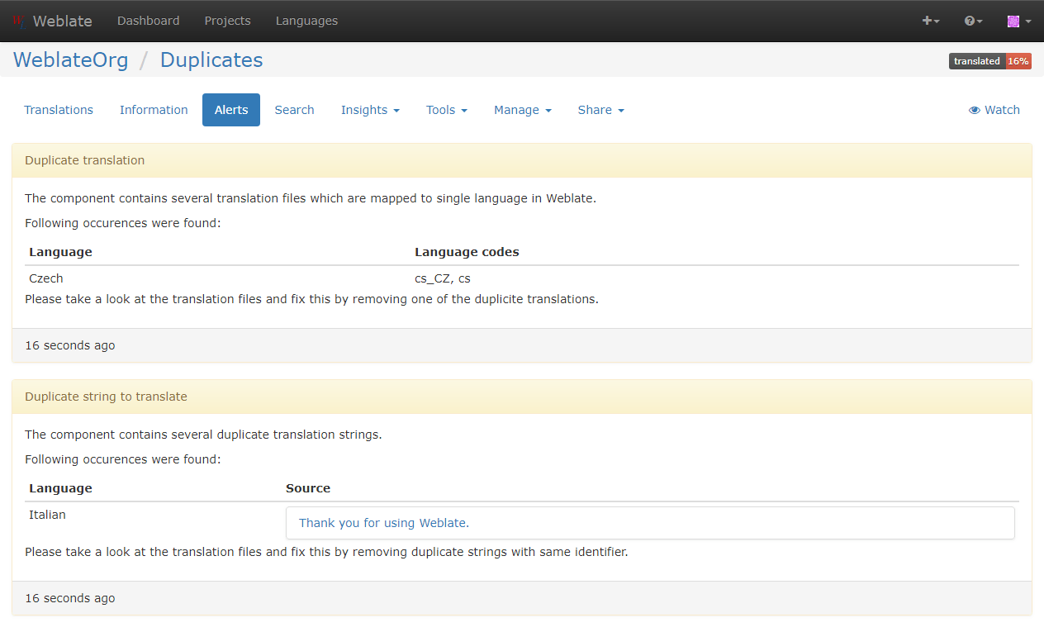Click timestamp under Duplicate translation alert
The width and height of the screenshot is (1044, 632).
(x=70, y=345)
